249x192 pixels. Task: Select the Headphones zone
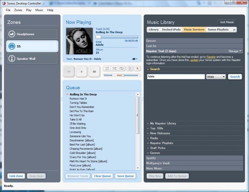click(32, 34)
